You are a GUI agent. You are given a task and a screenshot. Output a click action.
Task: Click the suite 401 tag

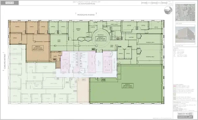(x=84, y=80)
